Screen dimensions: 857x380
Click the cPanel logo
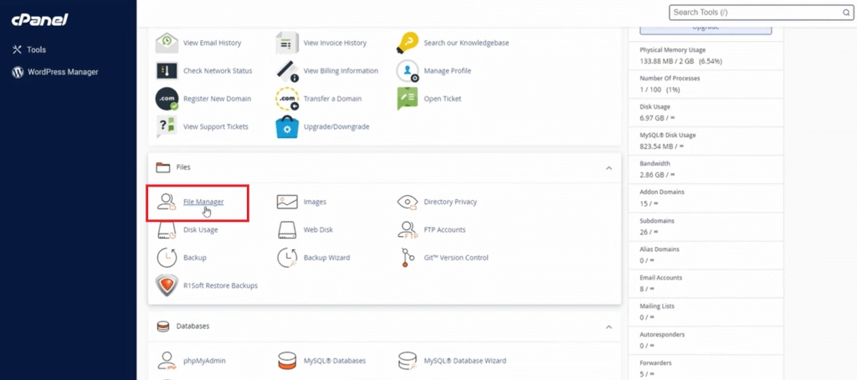pyautogui.click(x=39, y=18)
